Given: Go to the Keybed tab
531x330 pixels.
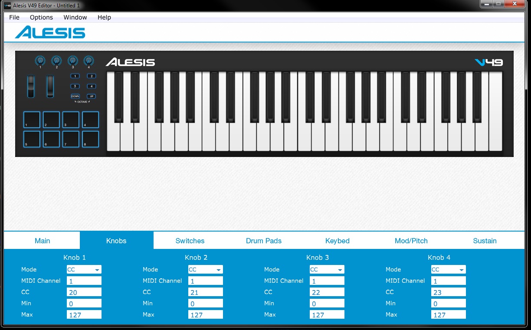Looking at the screenshot, I should click(338, 241).
